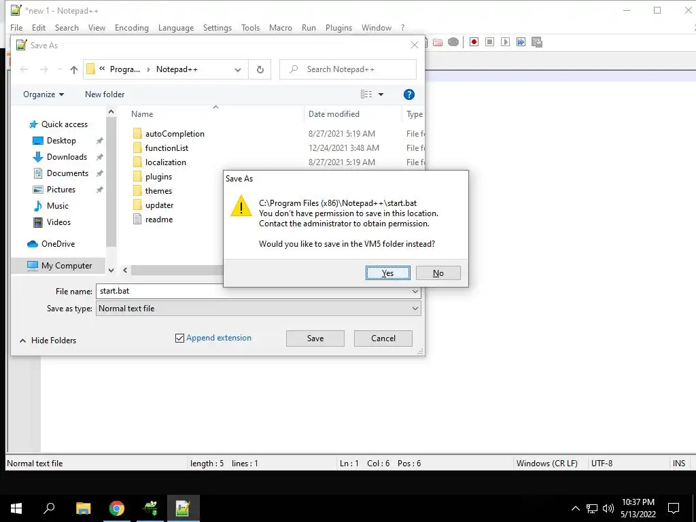Screen dimensions: 696x522
Task: Open the File menu
Action: pos(16,27)
